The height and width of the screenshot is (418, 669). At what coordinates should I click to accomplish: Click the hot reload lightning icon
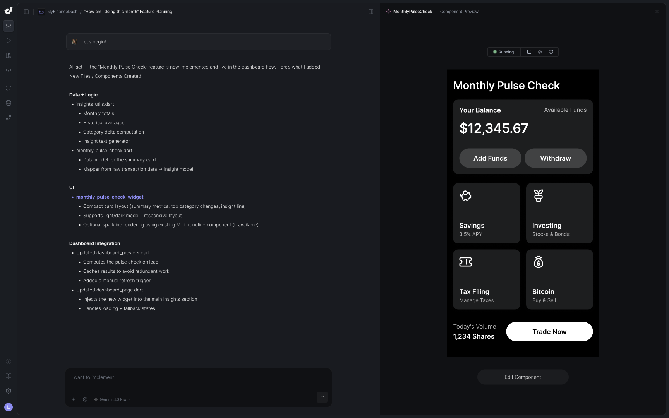540,52
